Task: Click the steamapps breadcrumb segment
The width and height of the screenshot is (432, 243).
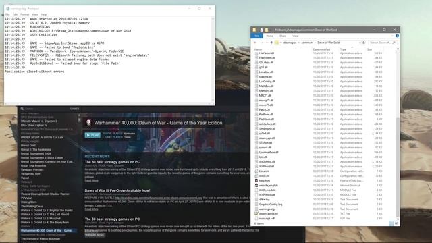Action: 290,43
